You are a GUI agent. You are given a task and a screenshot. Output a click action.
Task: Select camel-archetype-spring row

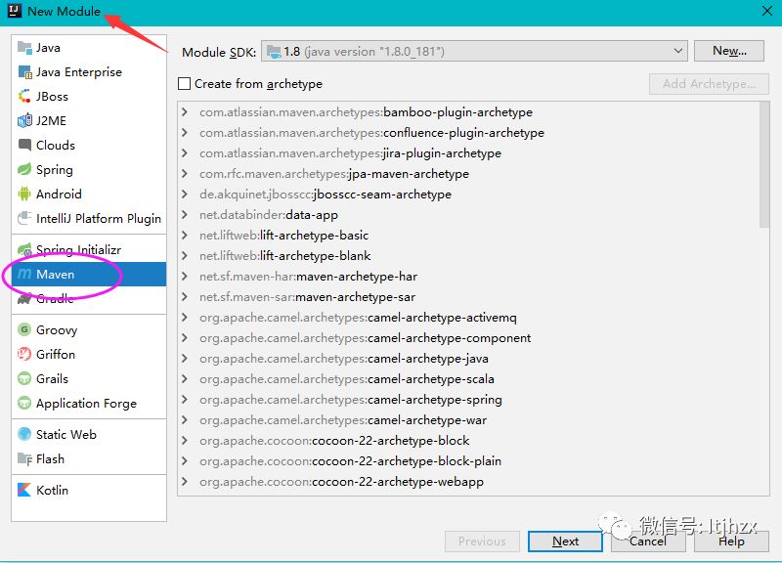coord(473,400)
